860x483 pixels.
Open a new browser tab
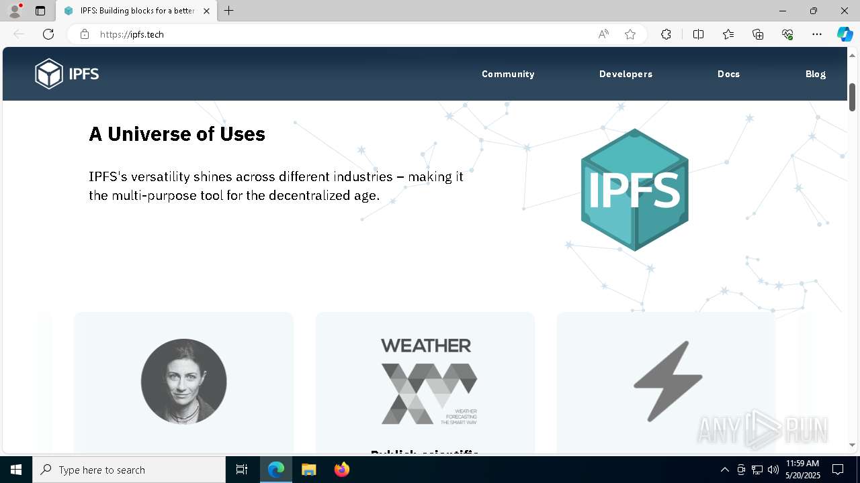click(229, 11)
